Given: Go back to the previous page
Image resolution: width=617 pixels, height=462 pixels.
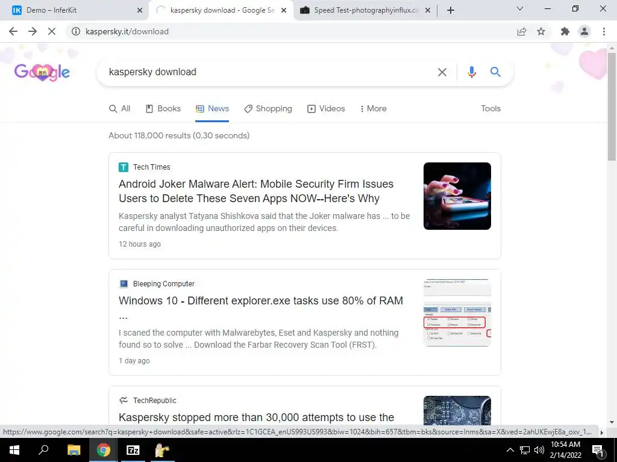Looking at the screenshot, I should pos(13,31).
